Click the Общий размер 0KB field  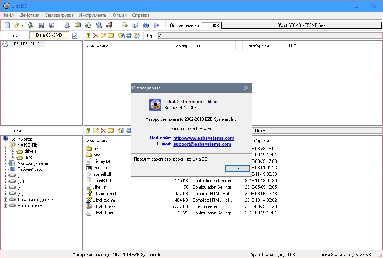coord(211,25)
